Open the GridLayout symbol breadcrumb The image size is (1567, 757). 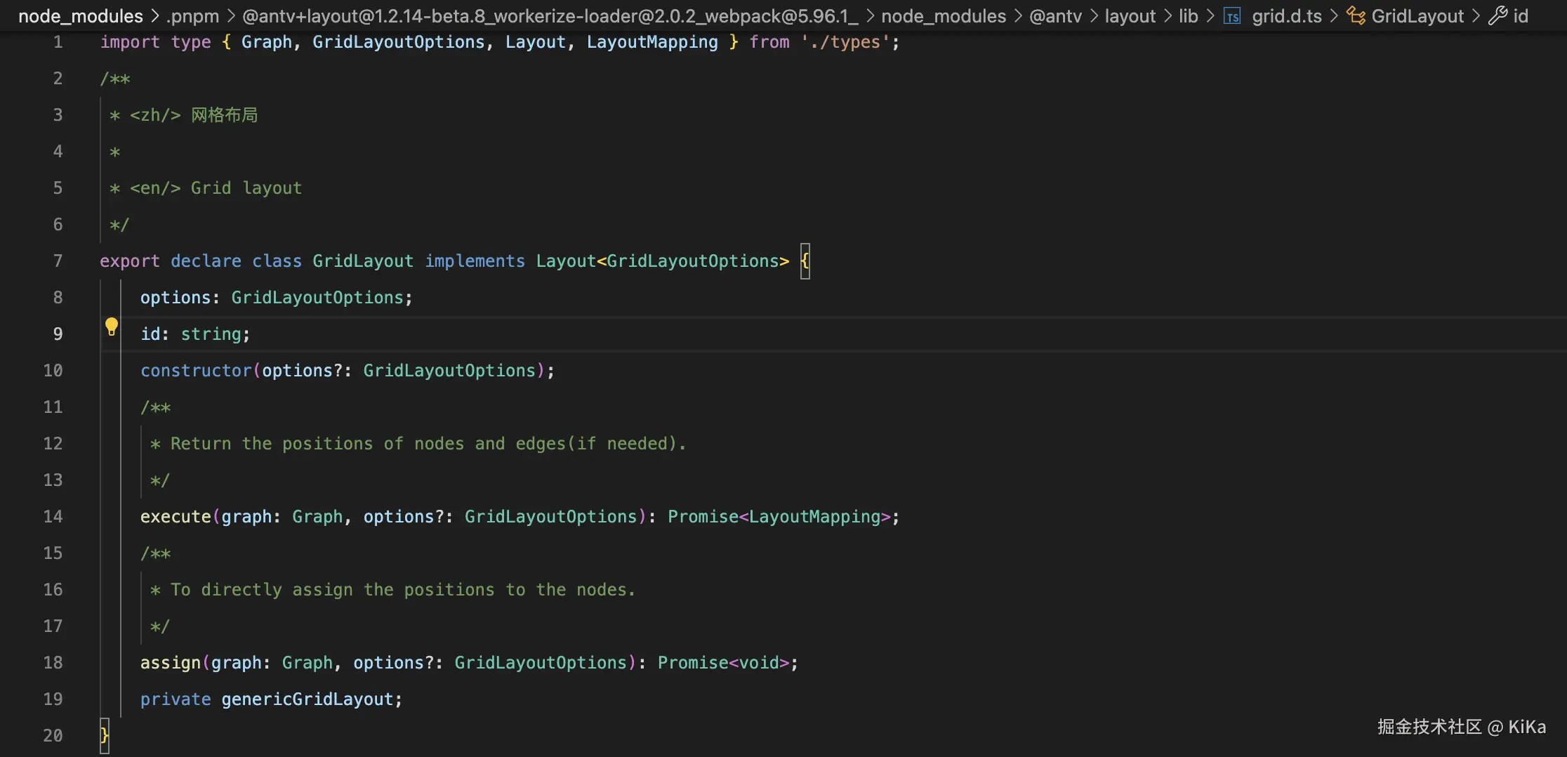(x=1417, y=15)
